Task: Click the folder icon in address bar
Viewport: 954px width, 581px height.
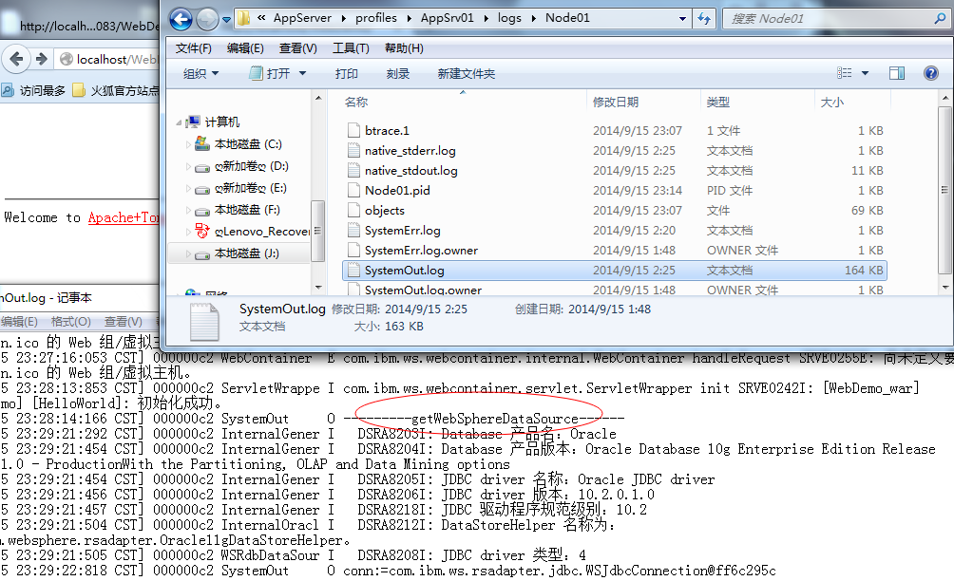Action: (243, 18)
